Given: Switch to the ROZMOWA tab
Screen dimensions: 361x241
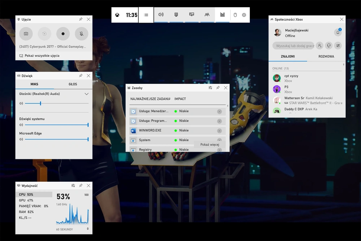Looking at the screenshot, I should pos(326,56).
